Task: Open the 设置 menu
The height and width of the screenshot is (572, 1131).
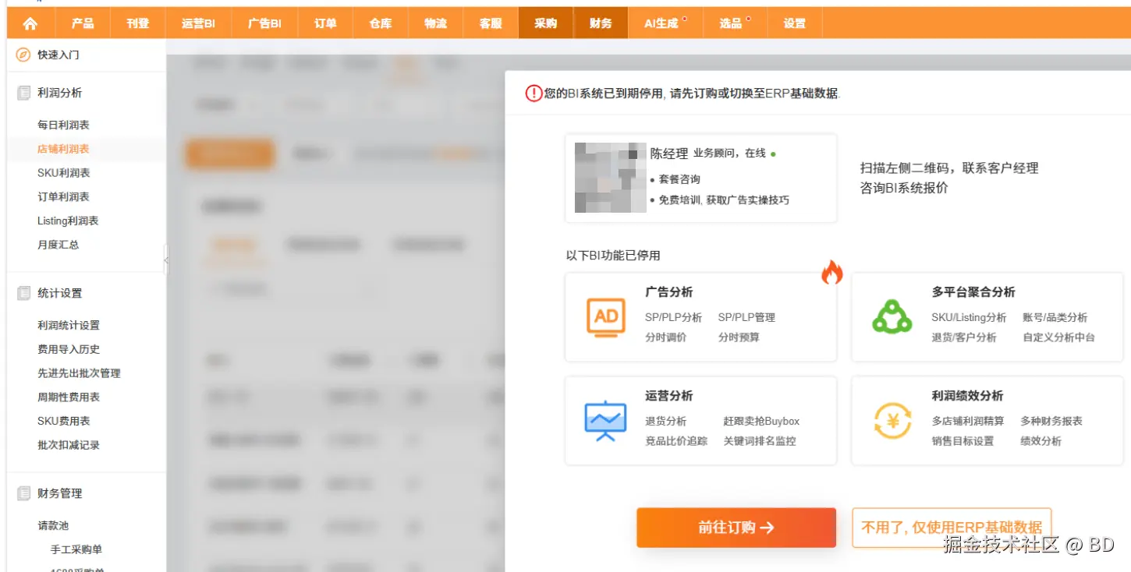Action: coord(795,23)
